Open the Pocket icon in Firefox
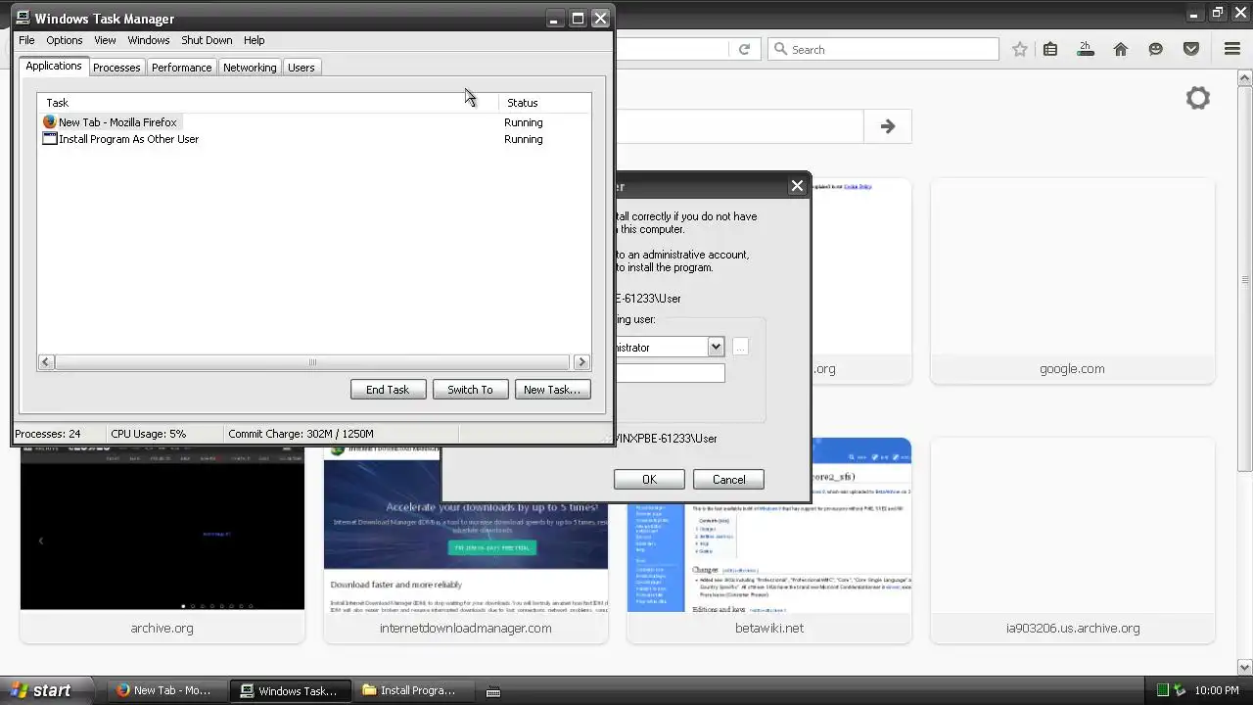Screen dimensions: 1253x705 (1191, 49)
